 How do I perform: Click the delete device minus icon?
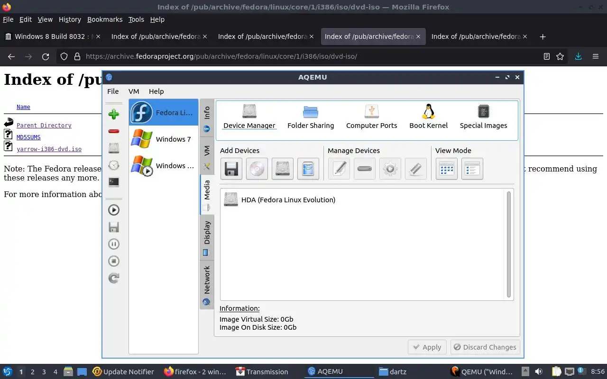[365, 169]
